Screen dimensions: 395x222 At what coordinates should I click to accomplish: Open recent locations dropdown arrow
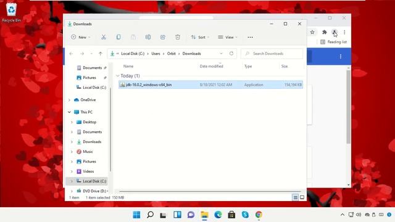point(91,54)
